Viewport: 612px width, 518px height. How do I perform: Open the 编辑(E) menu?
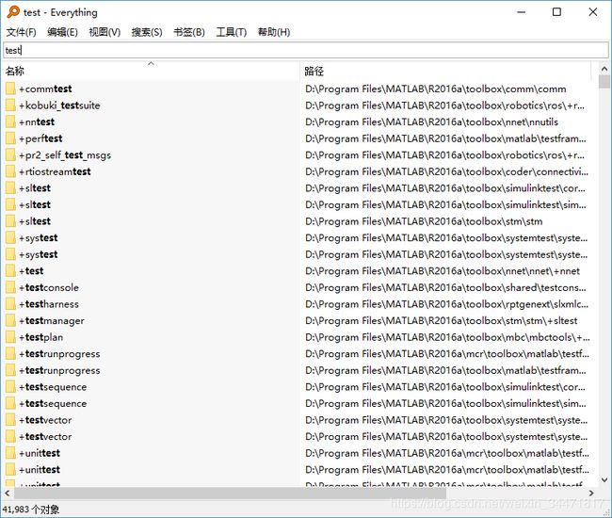click(62, 32)
